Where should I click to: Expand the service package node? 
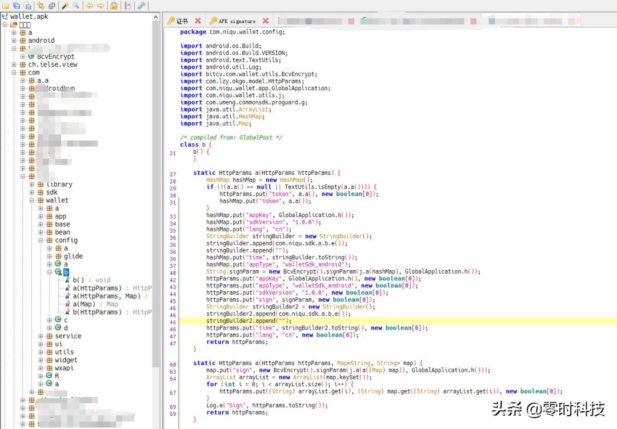click(41, 336)
